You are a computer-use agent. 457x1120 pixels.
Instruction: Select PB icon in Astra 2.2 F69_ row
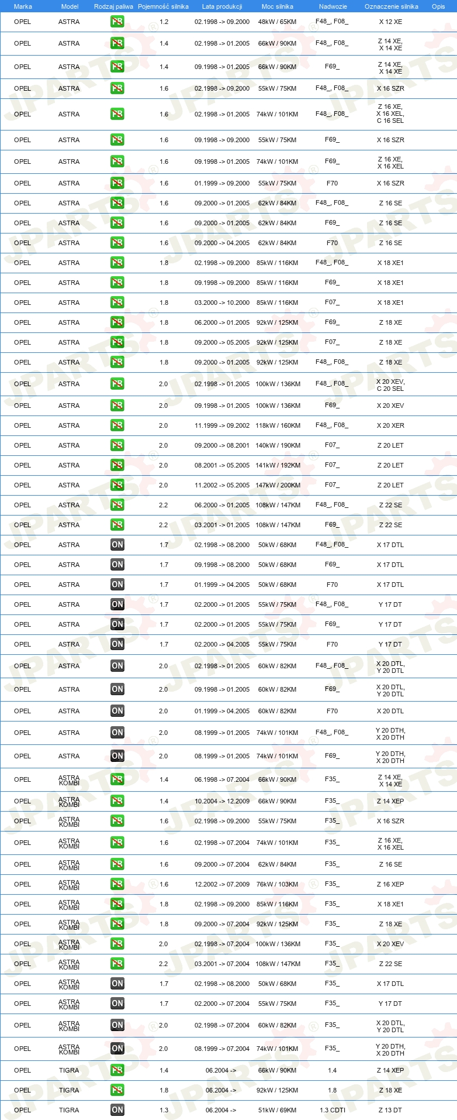(117, 525)
